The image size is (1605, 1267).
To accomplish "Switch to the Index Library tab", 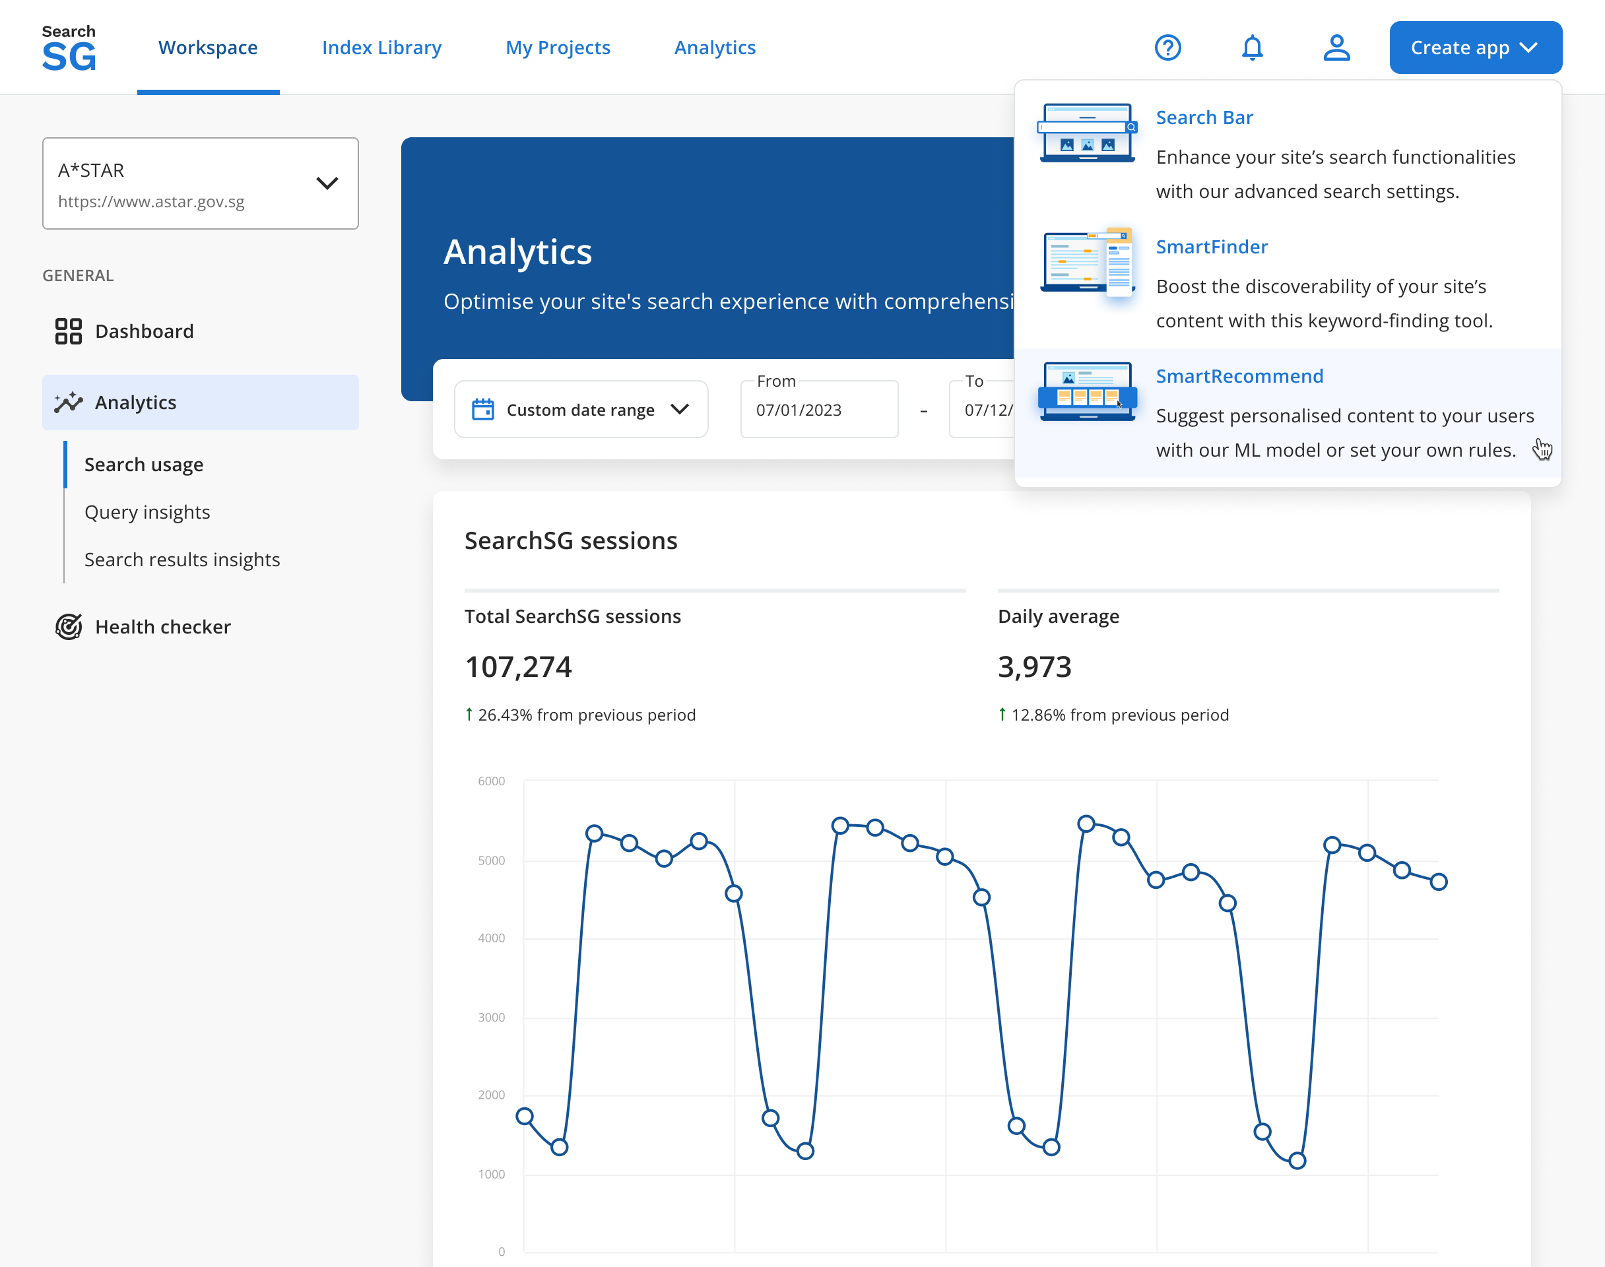I will point(381,48).
